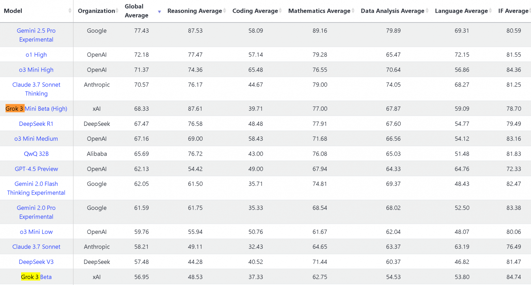Open the o3 Mini Low link
The width and height of the screenshot is (531, 285).
pyautogui.click(x=36, y=232)
